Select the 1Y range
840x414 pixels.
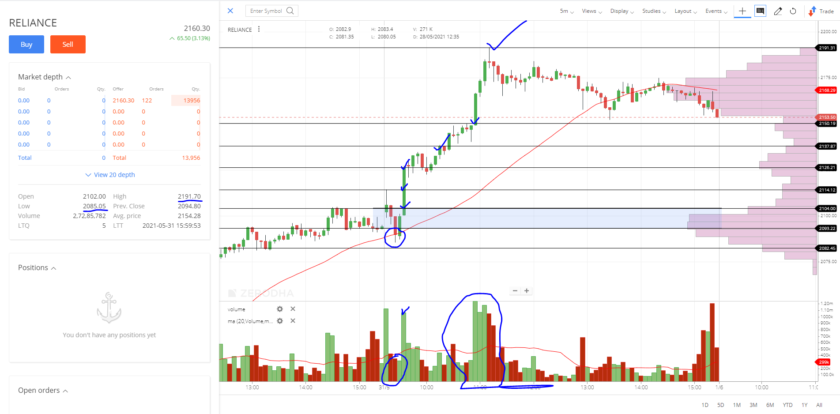[x=804, y=405]
